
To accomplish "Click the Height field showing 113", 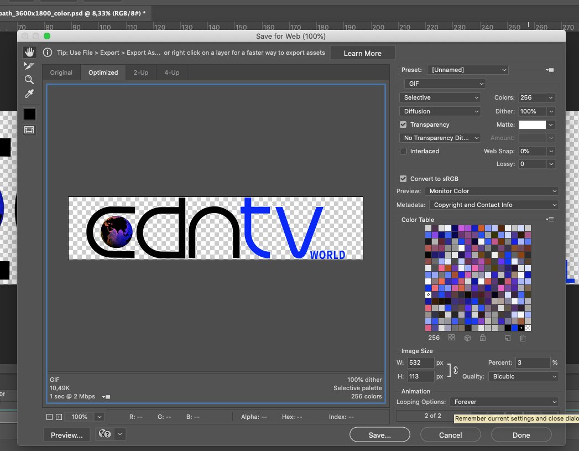I will (420, 376).
